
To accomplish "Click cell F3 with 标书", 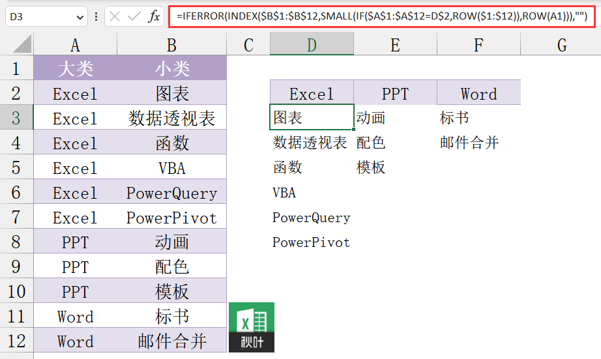I will pyautogui.click(x=478, y=117).
